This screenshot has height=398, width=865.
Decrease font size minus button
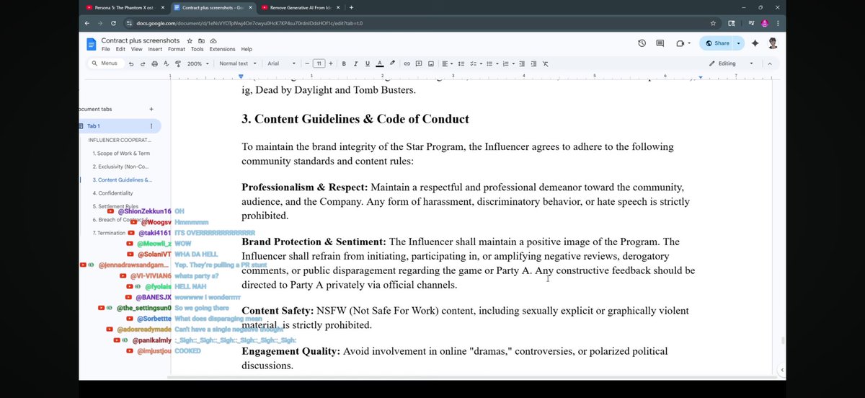click(x=306, y=63)
